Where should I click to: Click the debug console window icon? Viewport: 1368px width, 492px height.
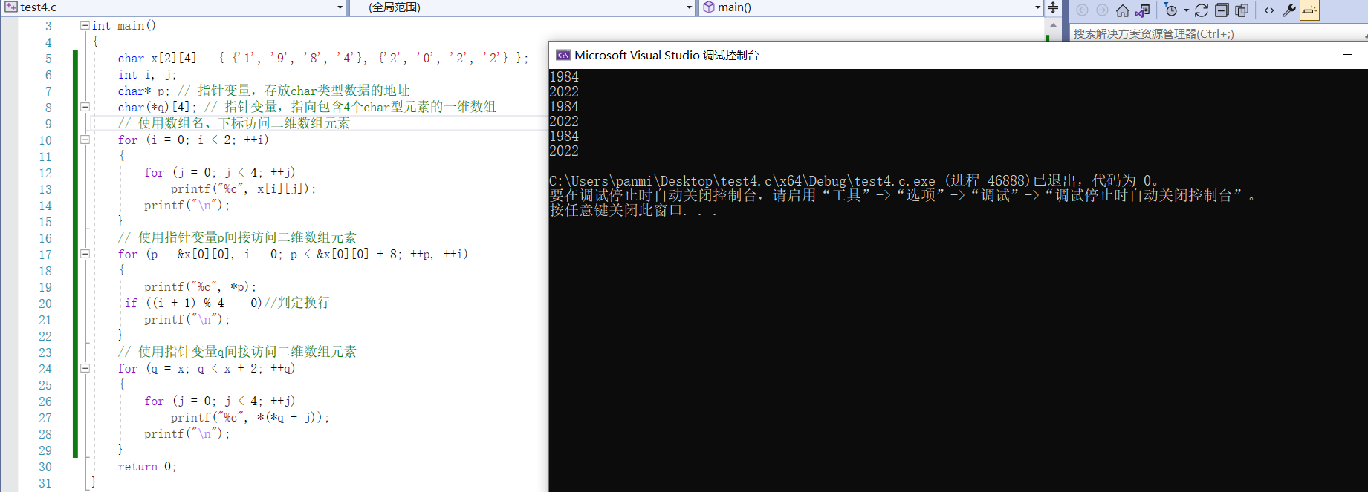click(563, 56)
